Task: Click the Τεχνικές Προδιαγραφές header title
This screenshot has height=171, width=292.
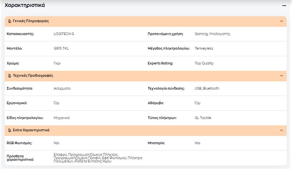Action: (33, 75)
